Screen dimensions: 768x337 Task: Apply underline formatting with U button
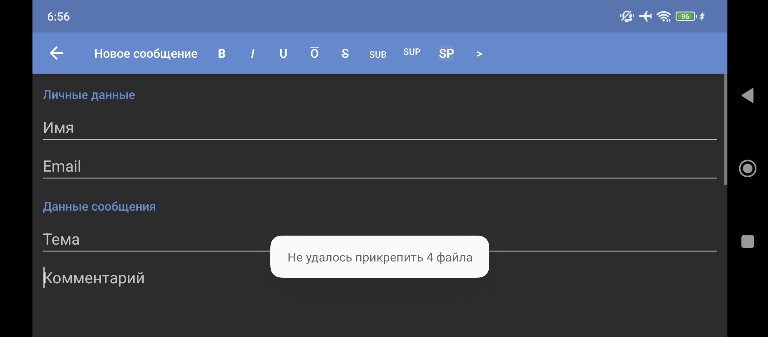click(x=283, y=54)
